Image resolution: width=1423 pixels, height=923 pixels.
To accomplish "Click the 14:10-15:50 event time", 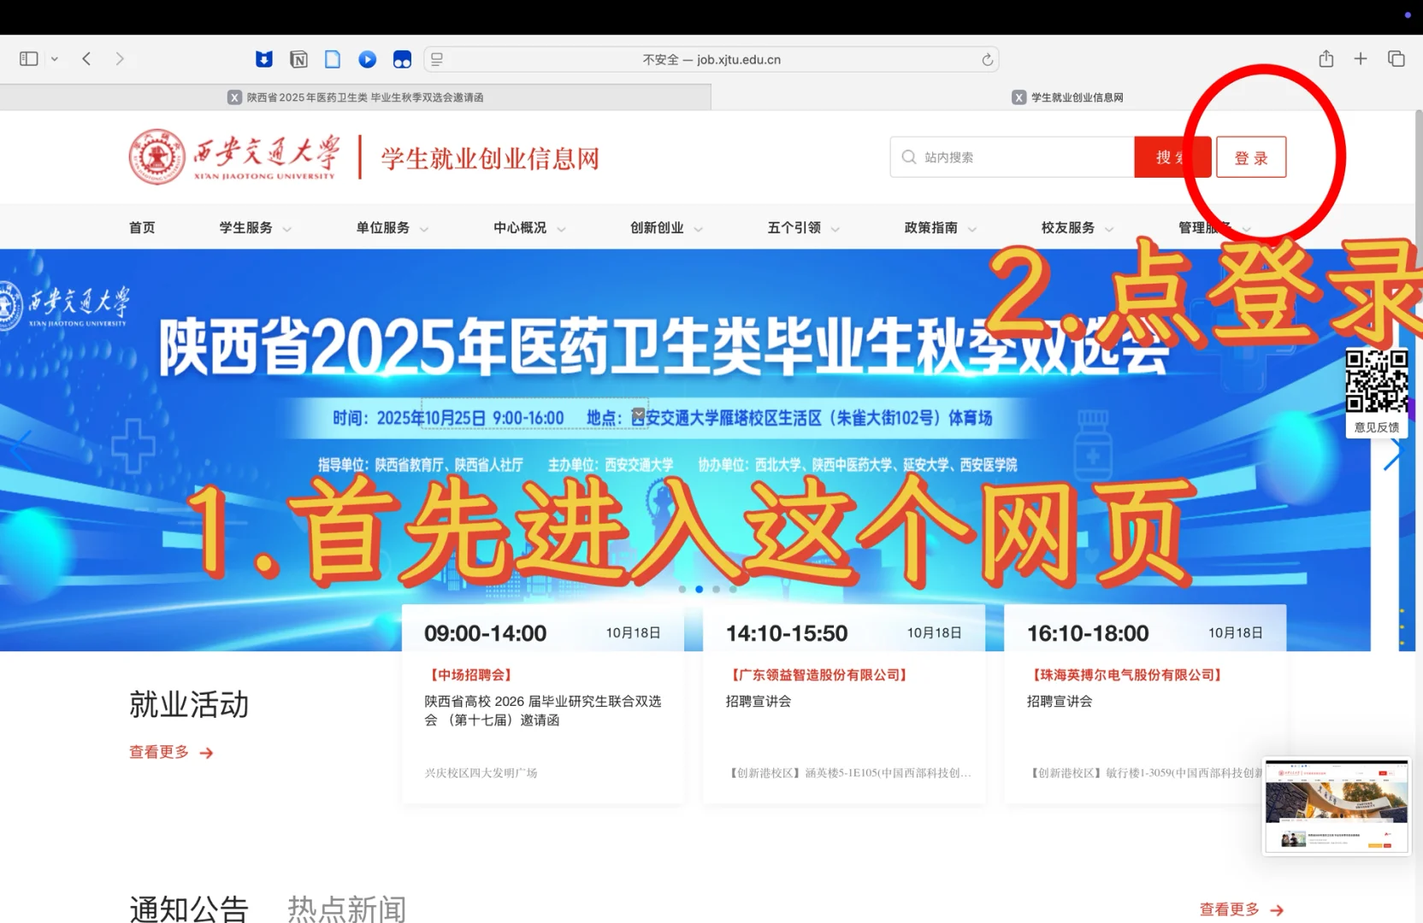I will click(x=787, y=633).
